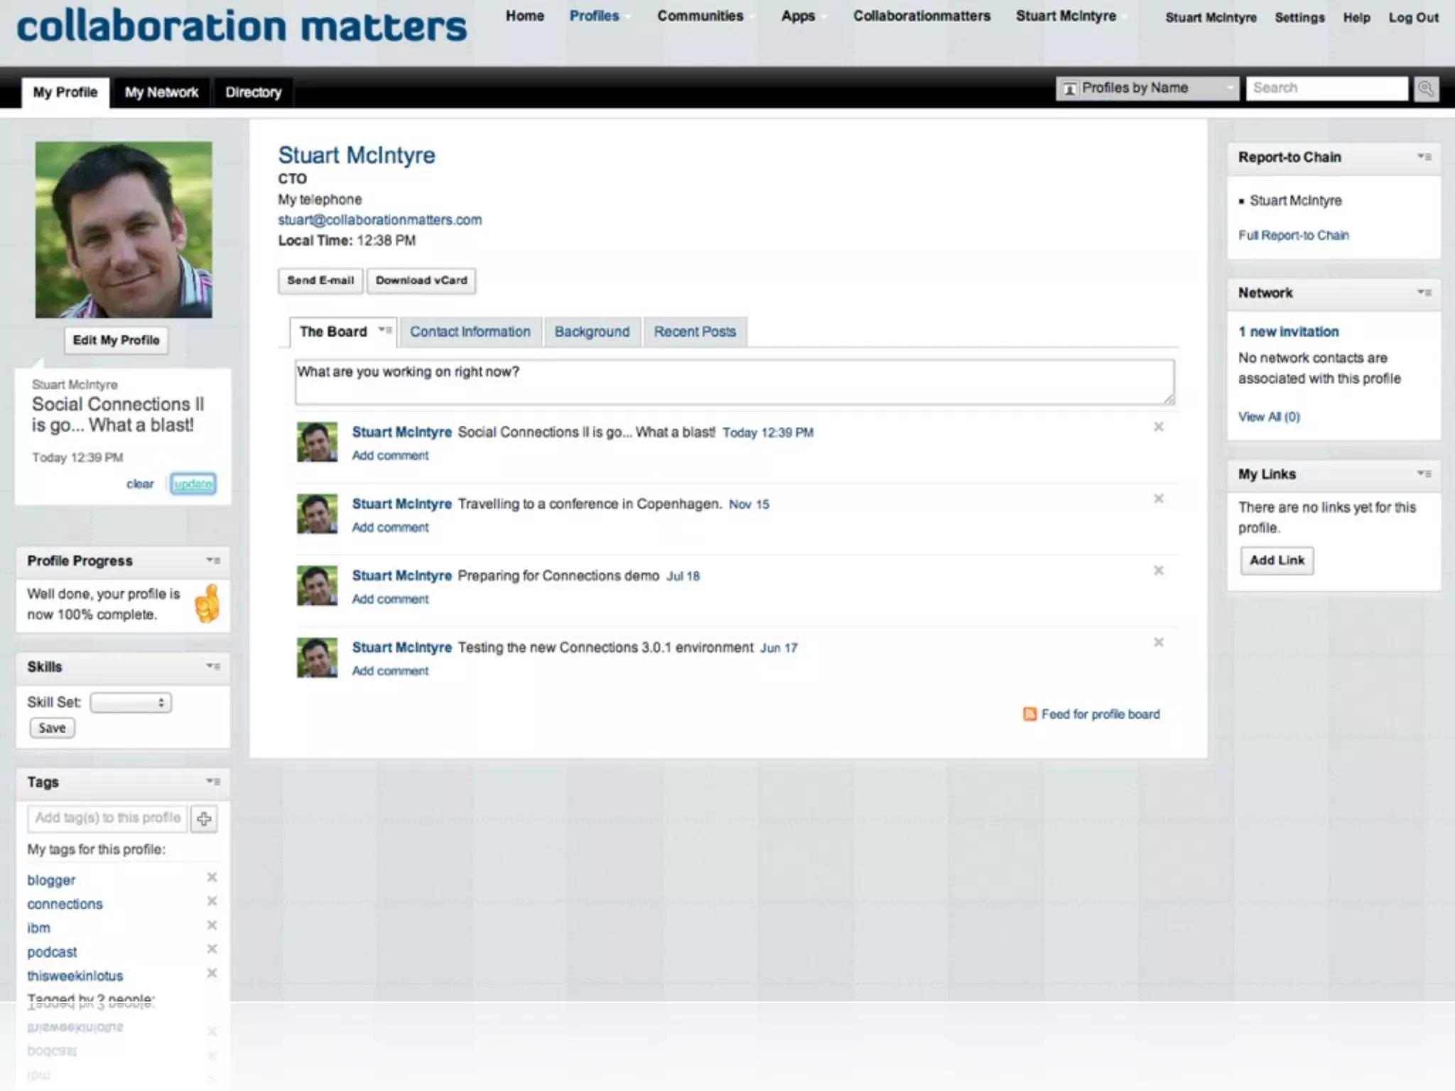
Task: Open the Profiles by Name dropdown
Action: [x=1147, y=88]
